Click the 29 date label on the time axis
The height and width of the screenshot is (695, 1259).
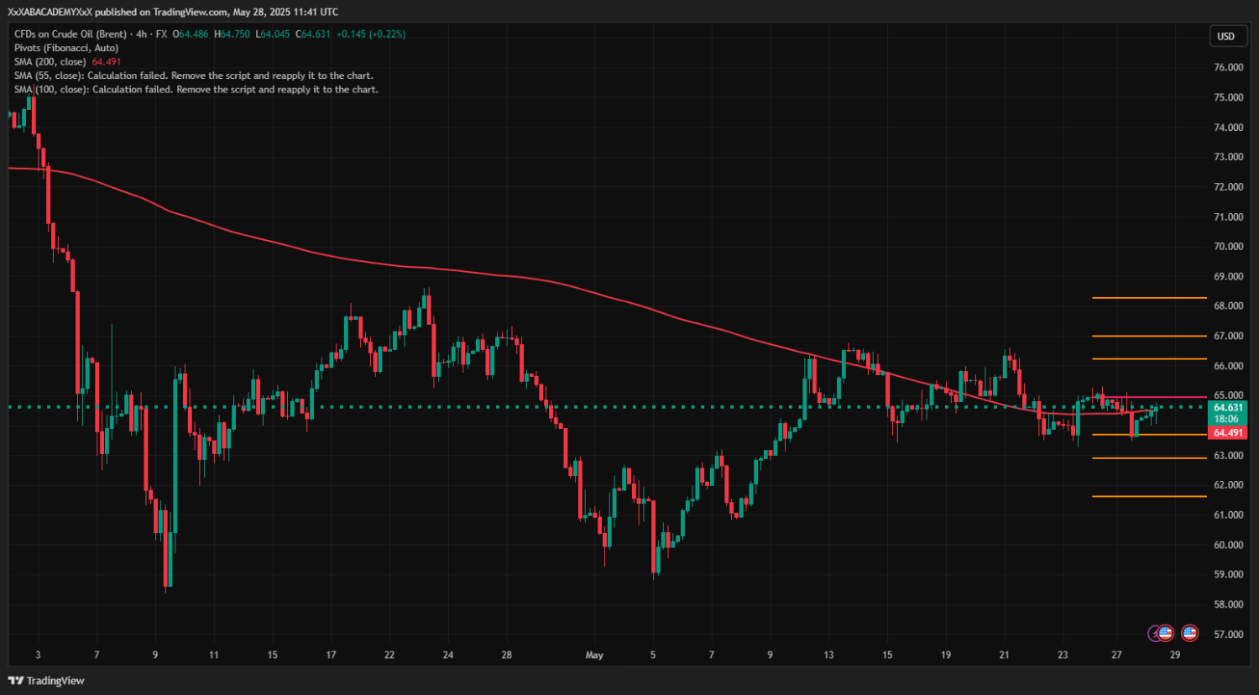[1174, 655]
